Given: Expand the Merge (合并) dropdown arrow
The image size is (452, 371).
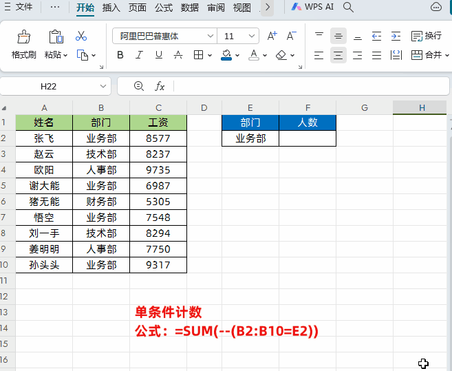Looking at the screenshot, I should pos(446,55).
